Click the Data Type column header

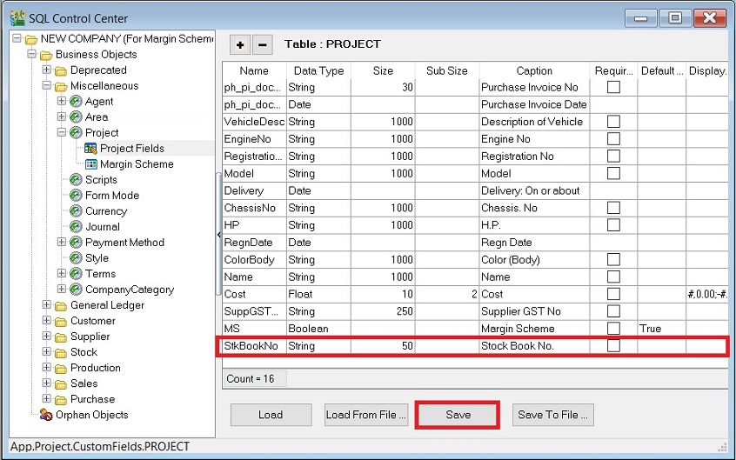pos(318,70)
